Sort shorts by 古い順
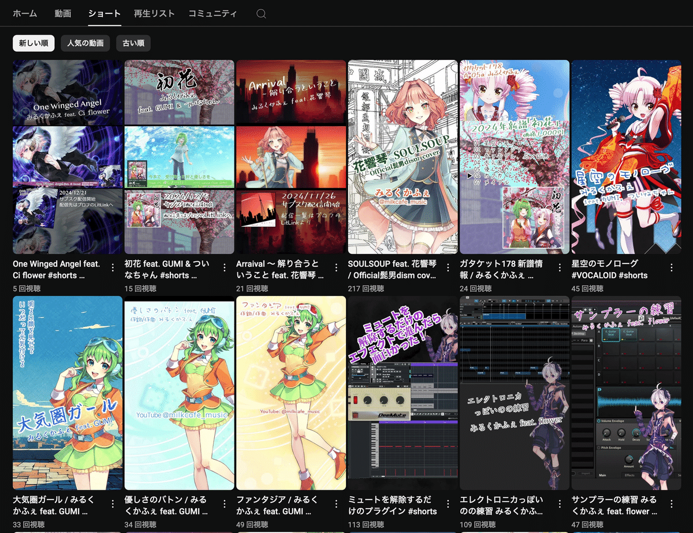Image resolution: width=693 pixels, height=533 pixels. 133,43
